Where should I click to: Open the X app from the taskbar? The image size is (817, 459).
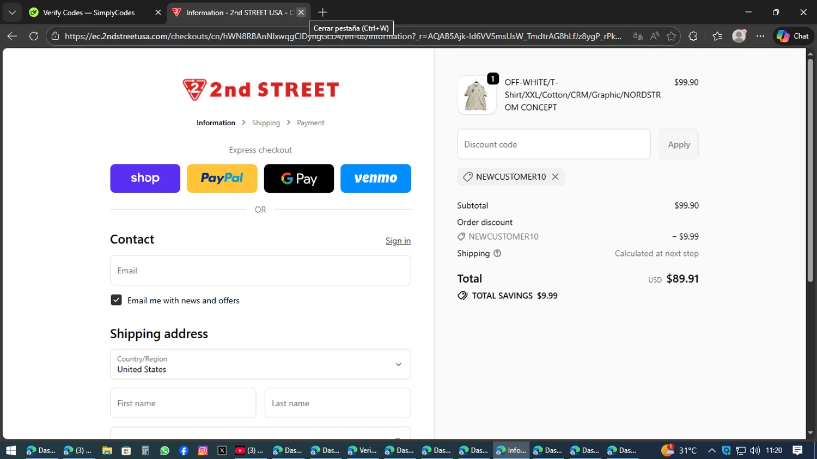pos(222,450)
